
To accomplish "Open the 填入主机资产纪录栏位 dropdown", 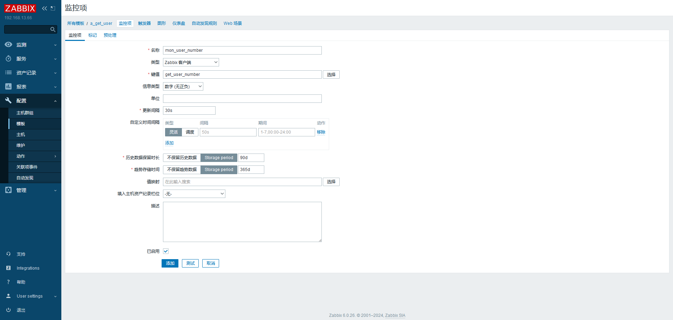I will click(194, 194).
